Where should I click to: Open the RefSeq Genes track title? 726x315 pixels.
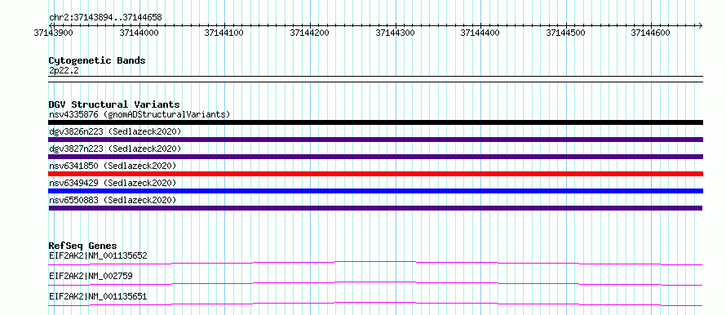coord(83,246)
